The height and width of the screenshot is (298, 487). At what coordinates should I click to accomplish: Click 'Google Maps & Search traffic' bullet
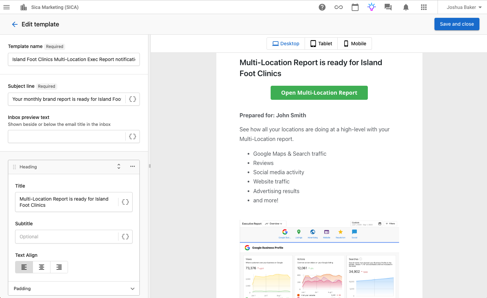[x=290, y=154]
